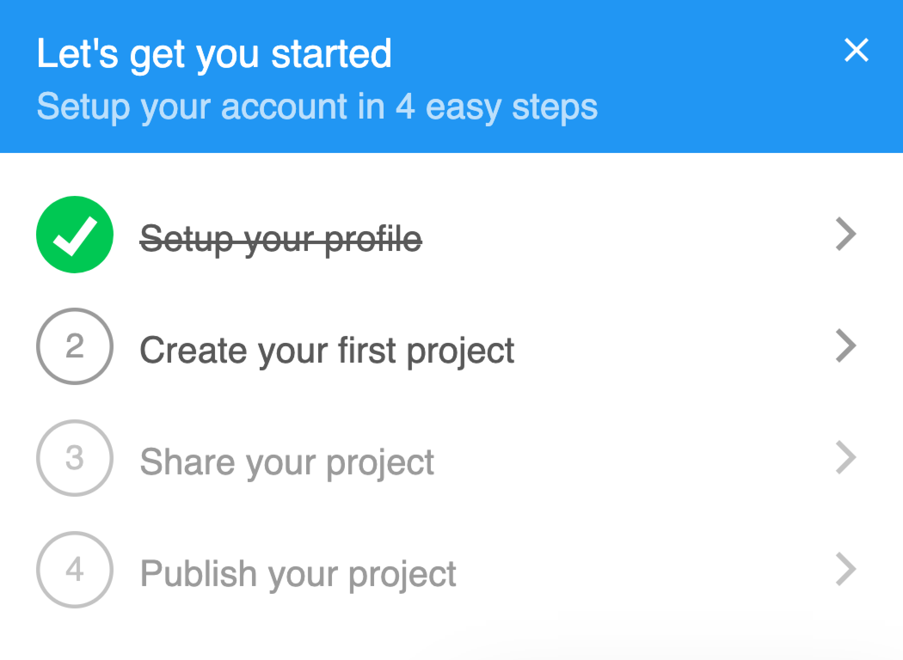Click the Setup your account subtitle text
The height and width of the screenshot is (660, 903).
[317, 107]
